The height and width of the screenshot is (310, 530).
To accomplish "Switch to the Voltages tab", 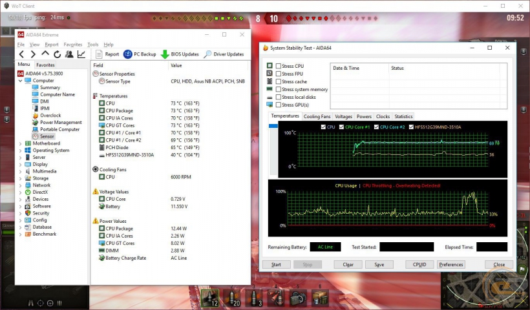I will pyautogui.click(x=343, y=116).
